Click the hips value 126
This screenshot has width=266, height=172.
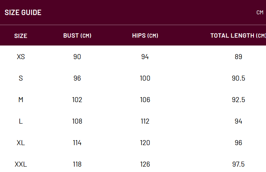click(145, 164)
